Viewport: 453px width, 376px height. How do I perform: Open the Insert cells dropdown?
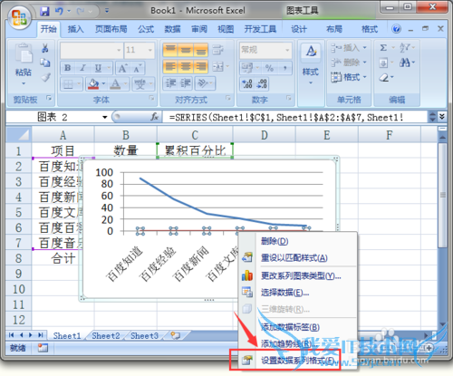[349, 48]
